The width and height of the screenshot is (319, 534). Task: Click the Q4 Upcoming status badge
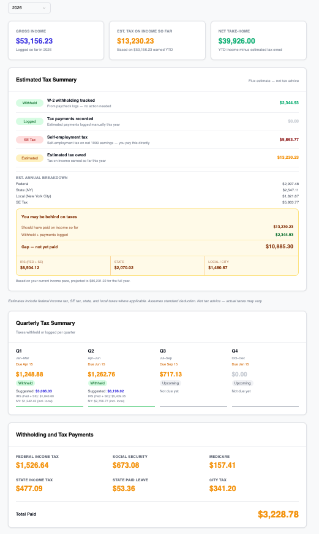tap(242, 383)
